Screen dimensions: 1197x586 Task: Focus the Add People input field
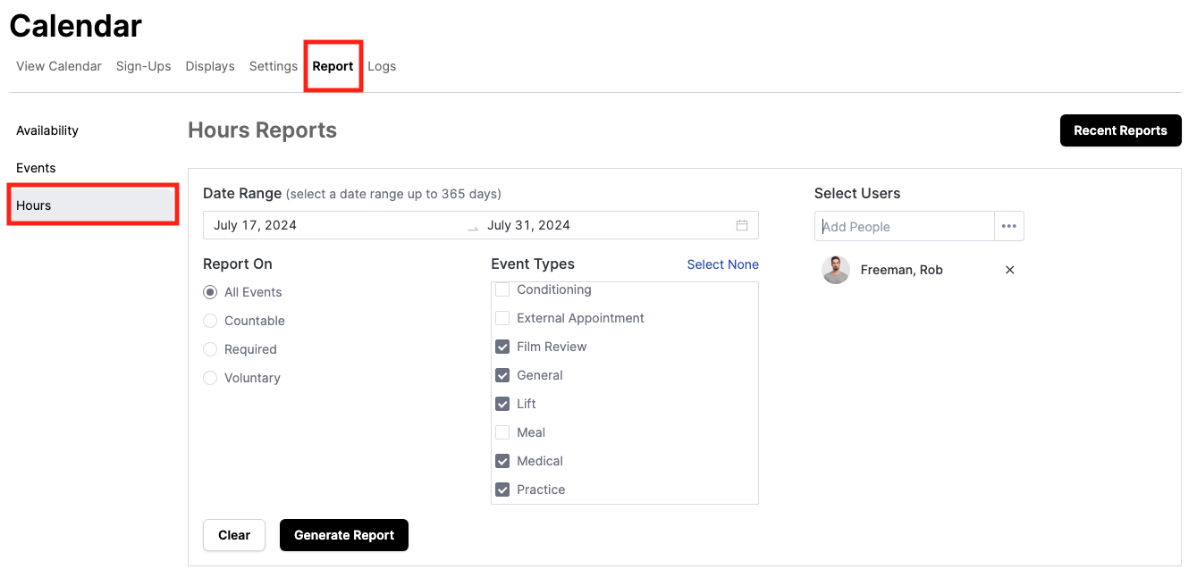(905, 226)
